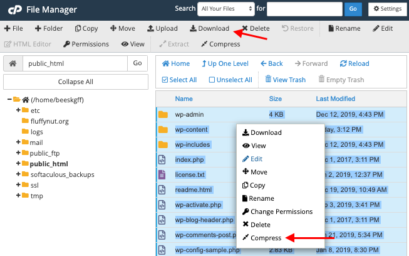Open the All Your Files search dropdown

tap(225, 9)
